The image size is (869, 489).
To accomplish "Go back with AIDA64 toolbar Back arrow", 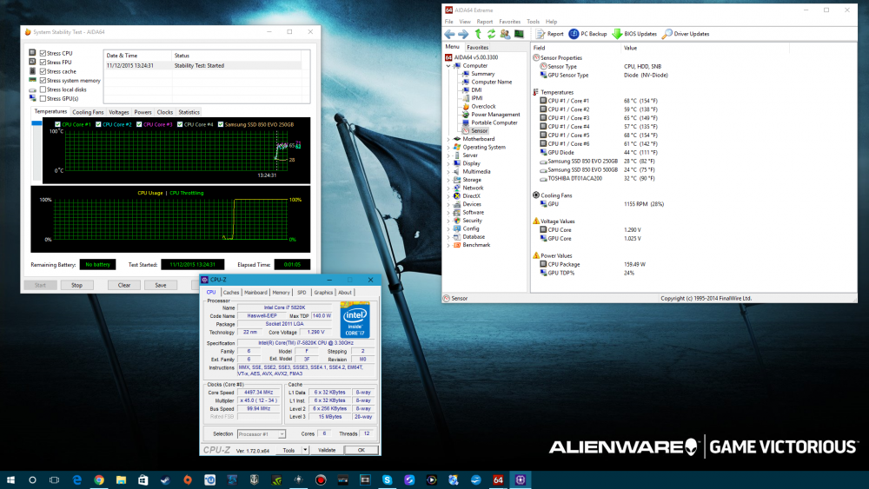I will pyautogui.click(x=449, y=34).
